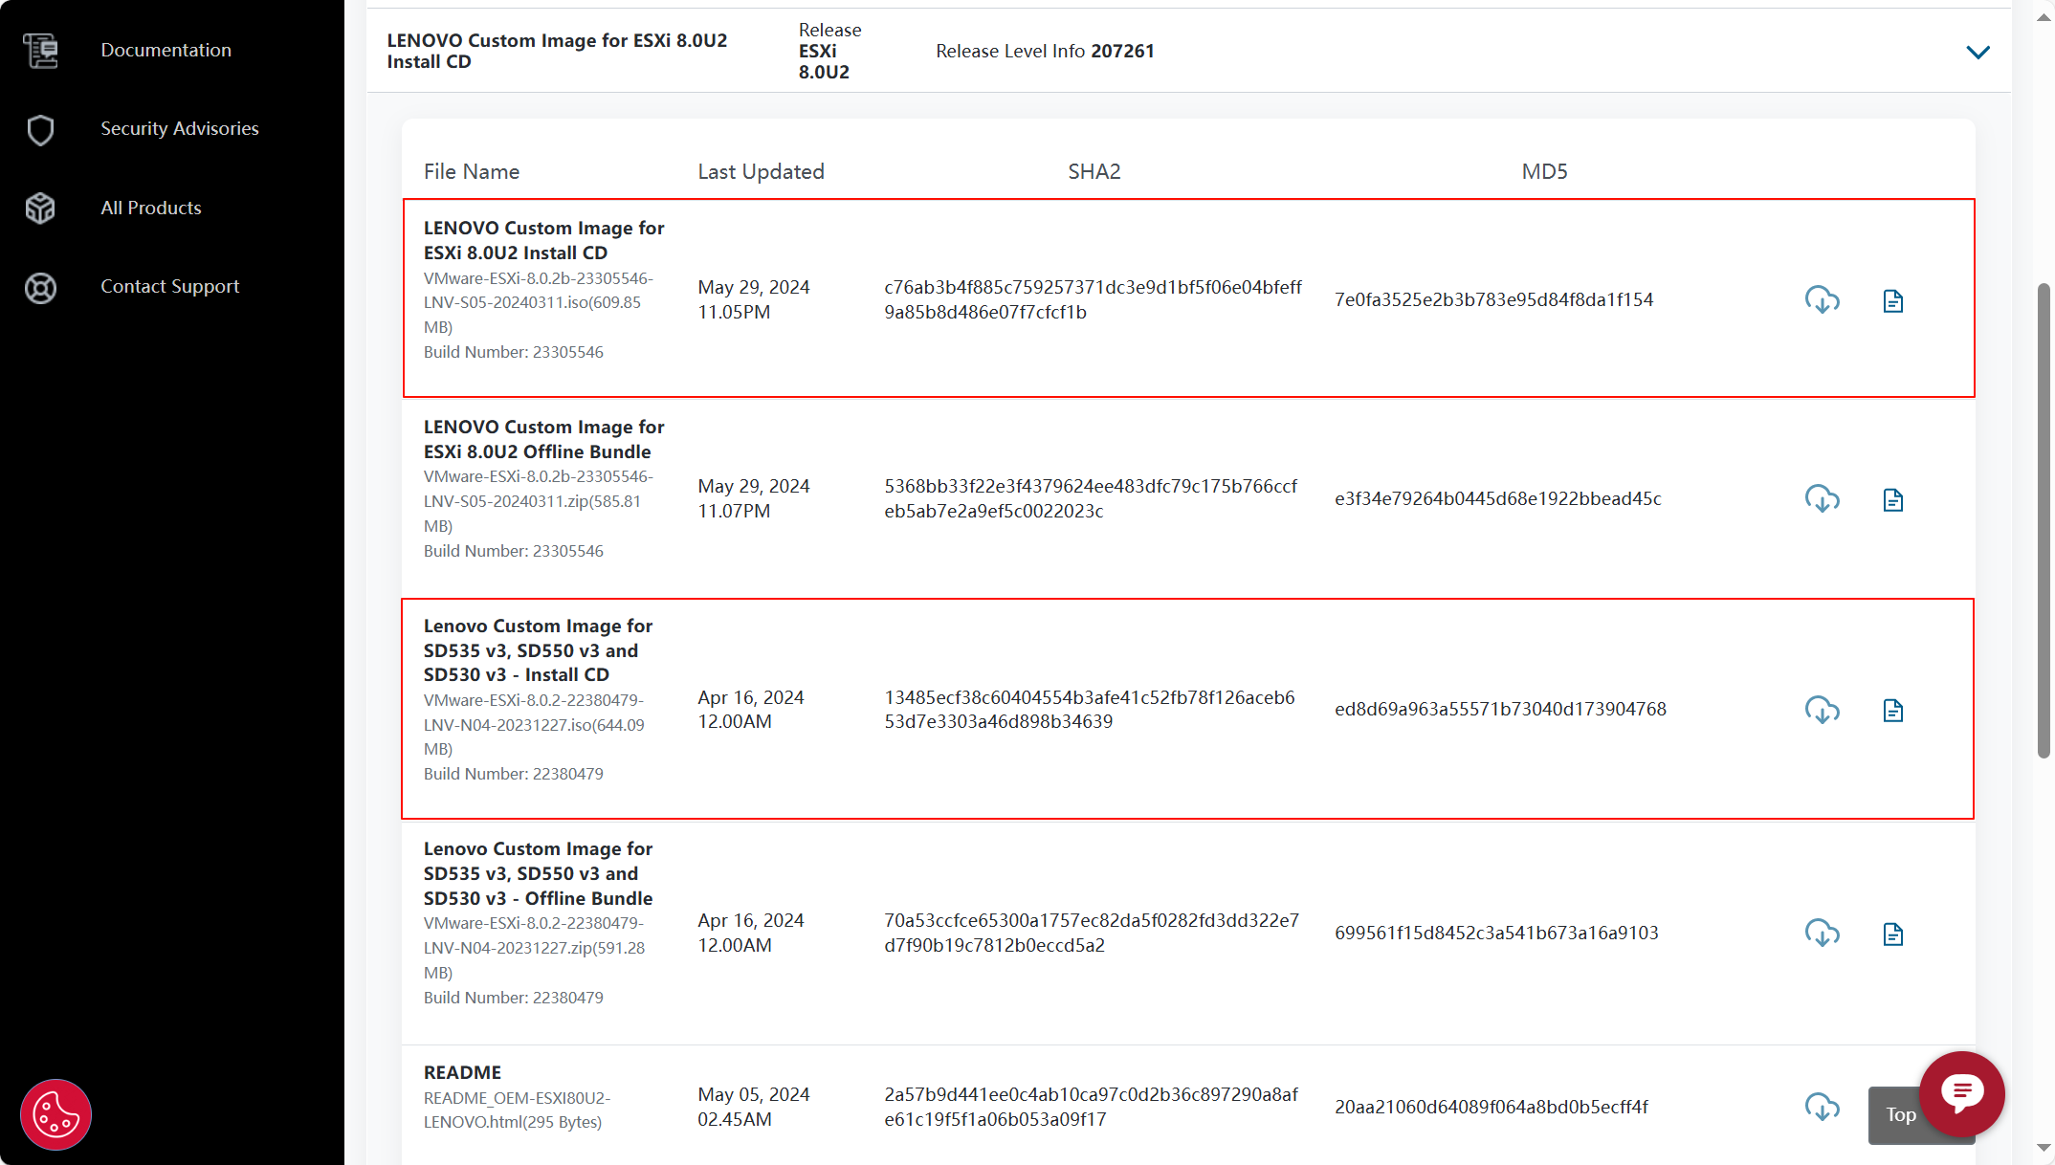Select MD5 hash ed8d69a963a55571b73040d173904768
This screenshot has height=1165, width=2055.
point(1500,709)
